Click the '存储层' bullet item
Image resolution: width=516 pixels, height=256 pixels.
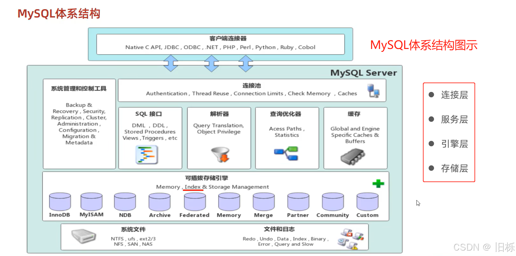pos(449,168)
